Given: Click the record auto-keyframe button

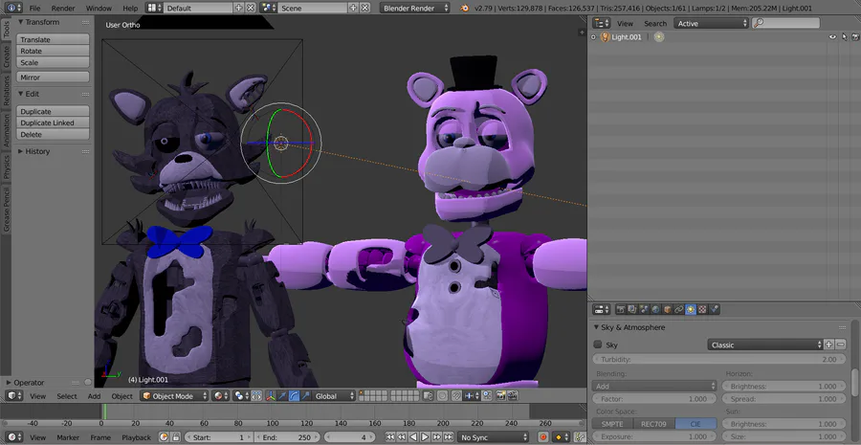Looking at the screenshot, I should point(543,437).
